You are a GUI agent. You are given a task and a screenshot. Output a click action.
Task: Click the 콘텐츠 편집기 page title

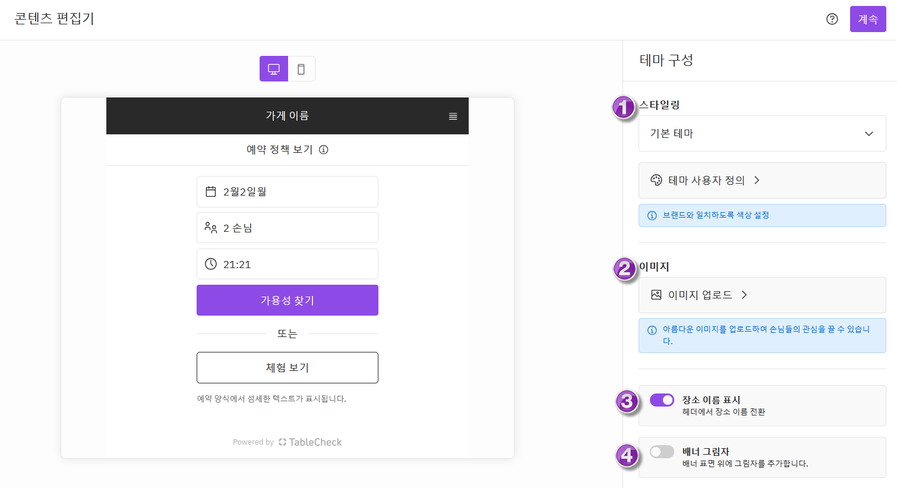[54, 18]
